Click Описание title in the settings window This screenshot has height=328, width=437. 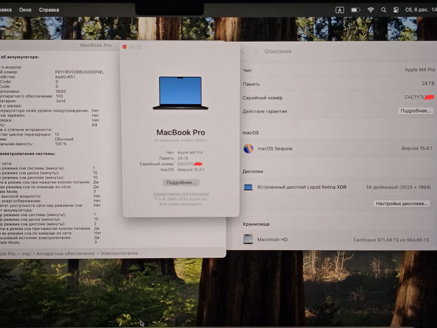coord(278,52)
